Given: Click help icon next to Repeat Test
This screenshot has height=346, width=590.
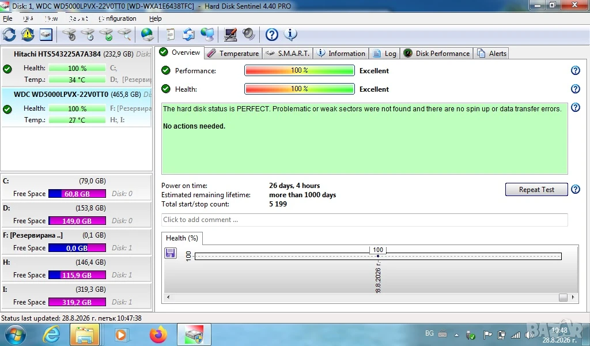Looking at the screenshot, I should (576, 189).
